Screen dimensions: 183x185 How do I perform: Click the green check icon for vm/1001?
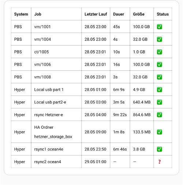pyautogui.click(x=159, y=27)
